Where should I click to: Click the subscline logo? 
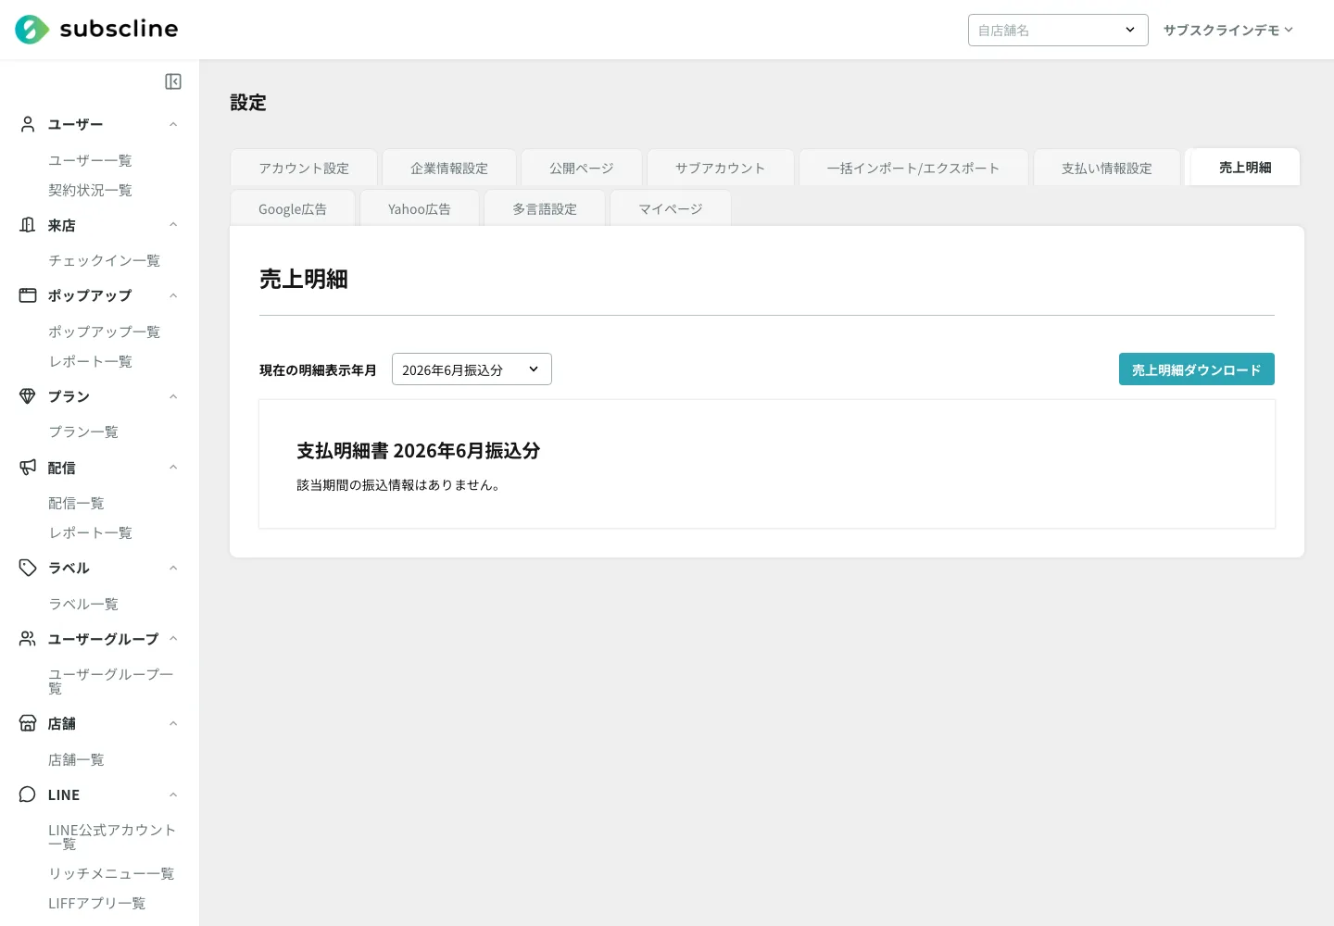[x=96, y=30]
